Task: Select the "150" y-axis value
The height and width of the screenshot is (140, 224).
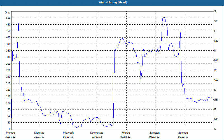Action: 8,96
